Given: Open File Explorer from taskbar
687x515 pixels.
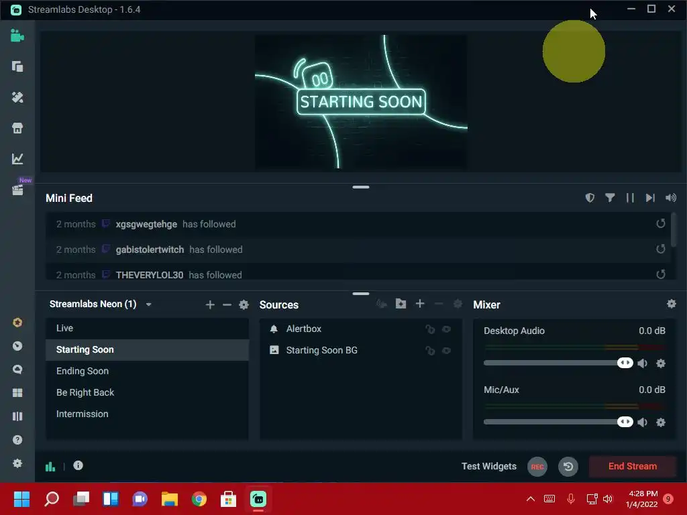Looking at the screenshot, I should point(170,499).
